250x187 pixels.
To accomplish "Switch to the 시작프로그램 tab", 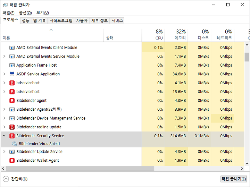I will click(x=61, y=20).
